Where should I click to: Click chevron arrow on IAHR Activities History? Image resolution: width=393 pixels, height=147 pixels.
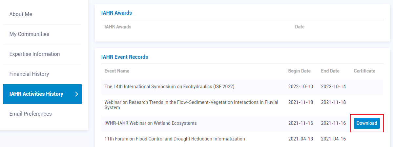point(76,94)
